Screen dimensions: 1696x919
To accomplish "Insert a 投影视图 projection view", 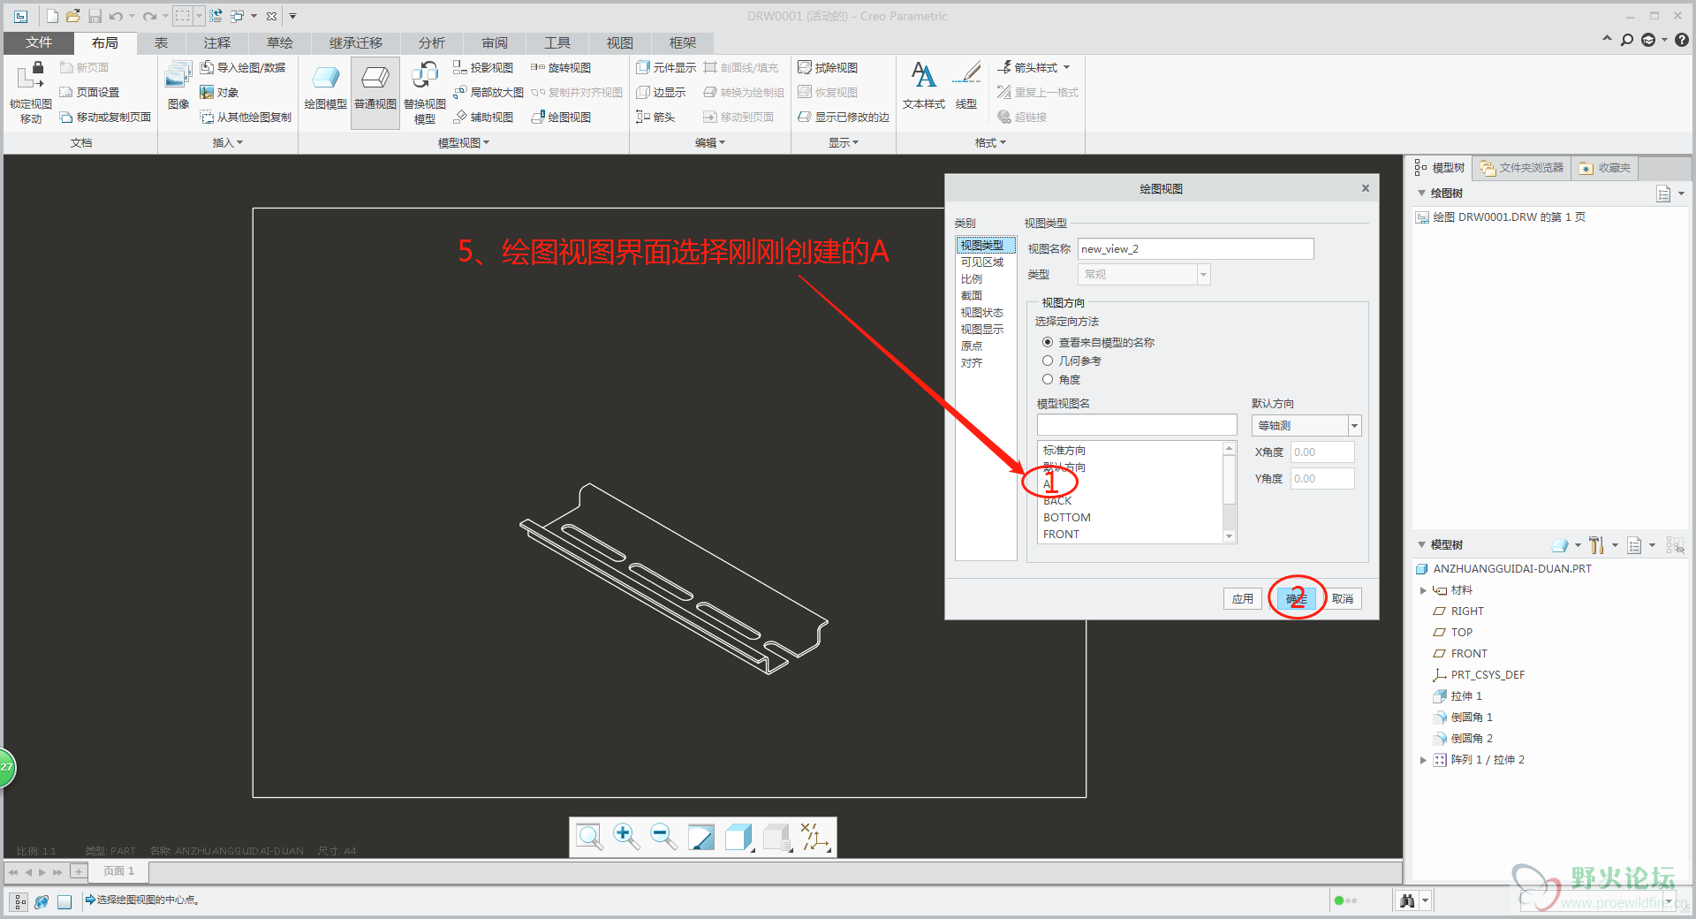I will tap(483, 67).
